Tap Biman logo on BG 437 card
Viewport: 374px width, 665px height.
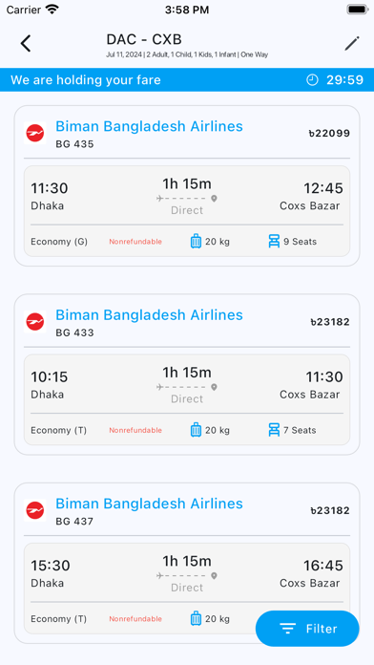coord(35,510)
